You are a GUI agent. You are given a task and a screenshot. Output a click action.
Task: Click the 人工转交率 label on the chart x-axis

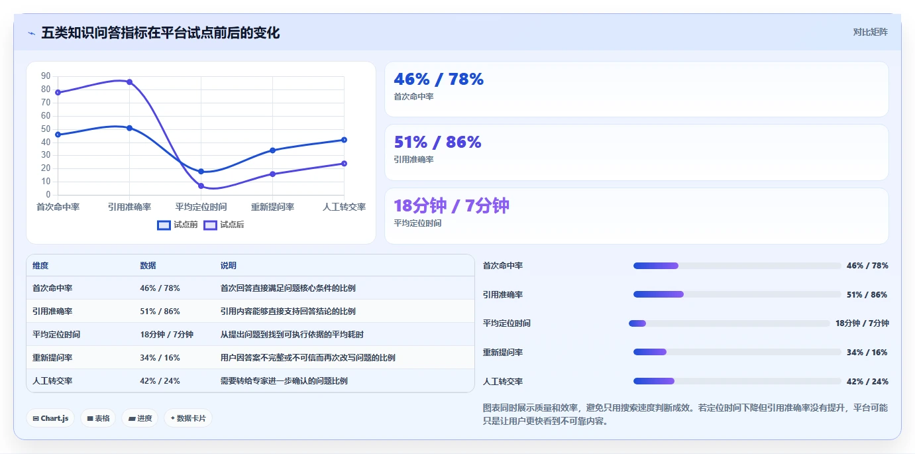pos(344,207)
